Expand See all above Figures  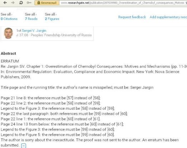coord(51,14)
